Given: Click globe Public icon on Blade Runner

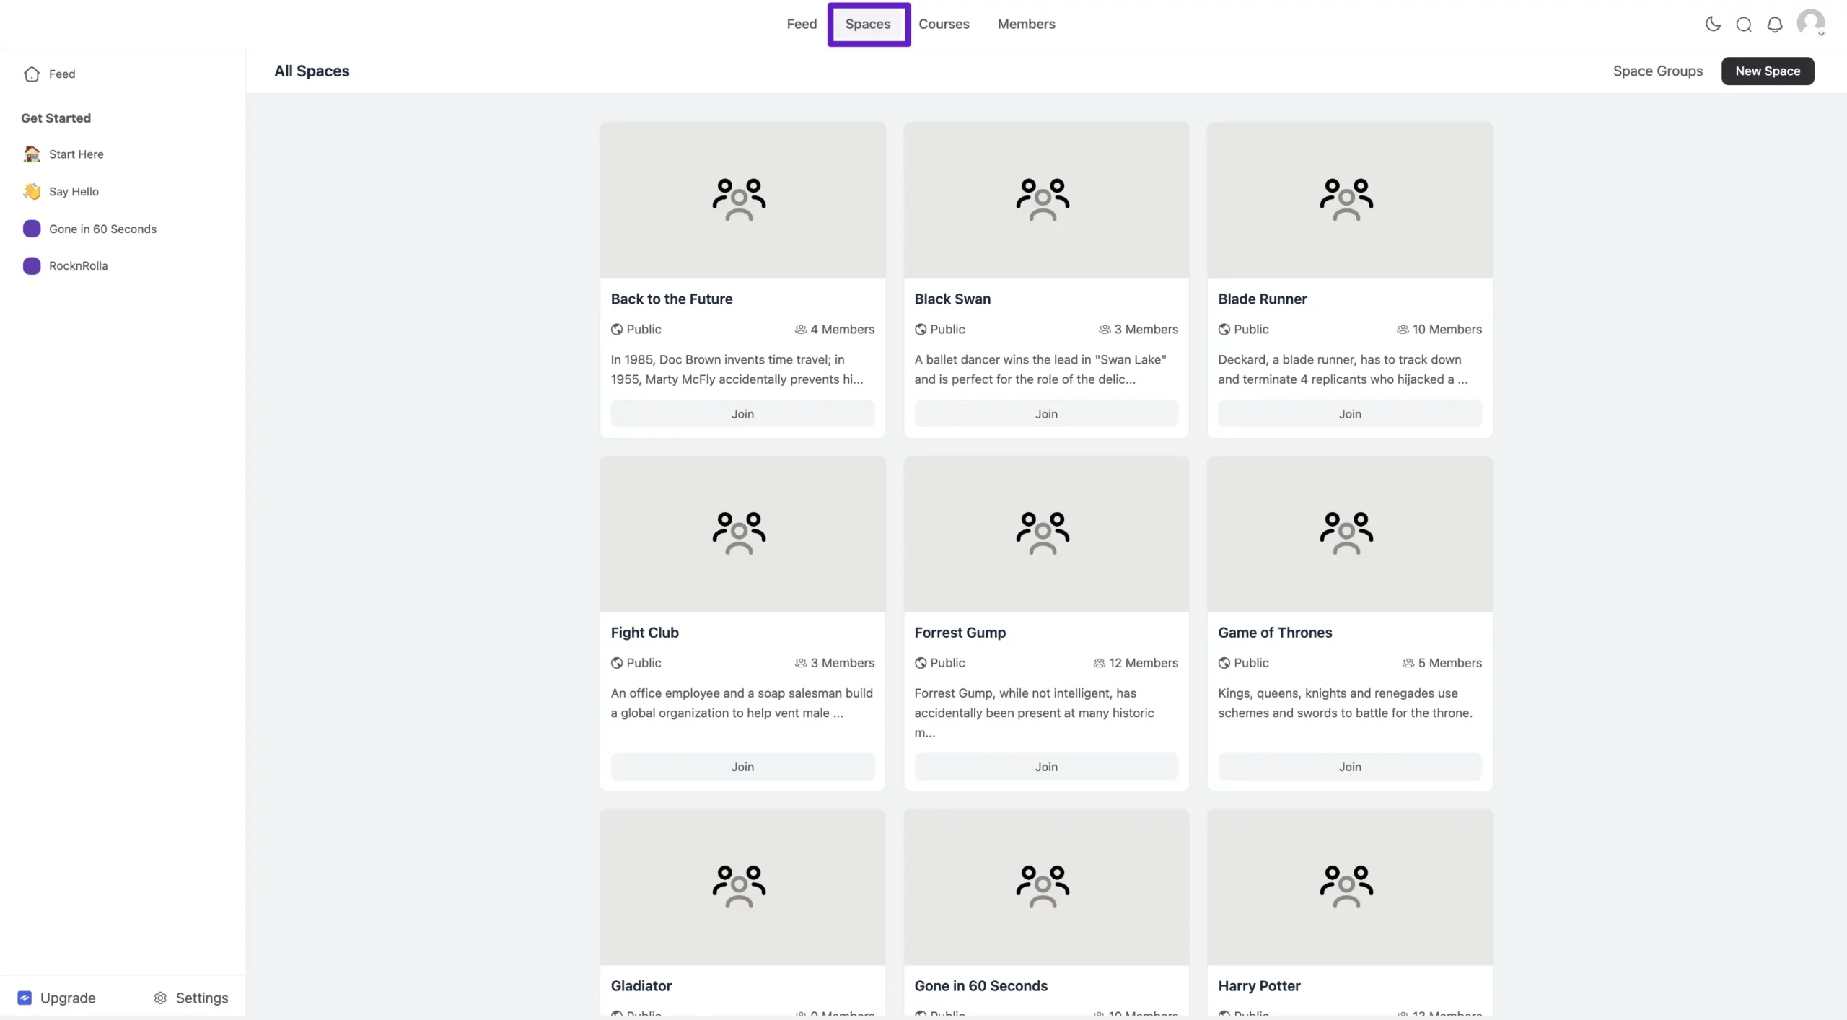Looking at the screenshot, I should tap(1224, 329).
